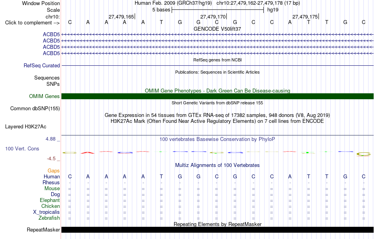374x239 pixels.
Task: Click the large C conservation logo
Action: 363,154
